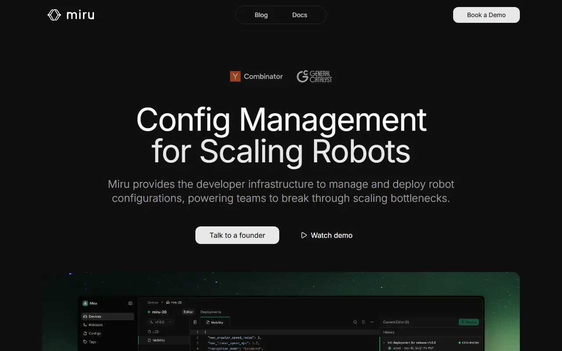Click the Deploy button
This screenshot has width=562, height=351.
click(x=468, y=322)
